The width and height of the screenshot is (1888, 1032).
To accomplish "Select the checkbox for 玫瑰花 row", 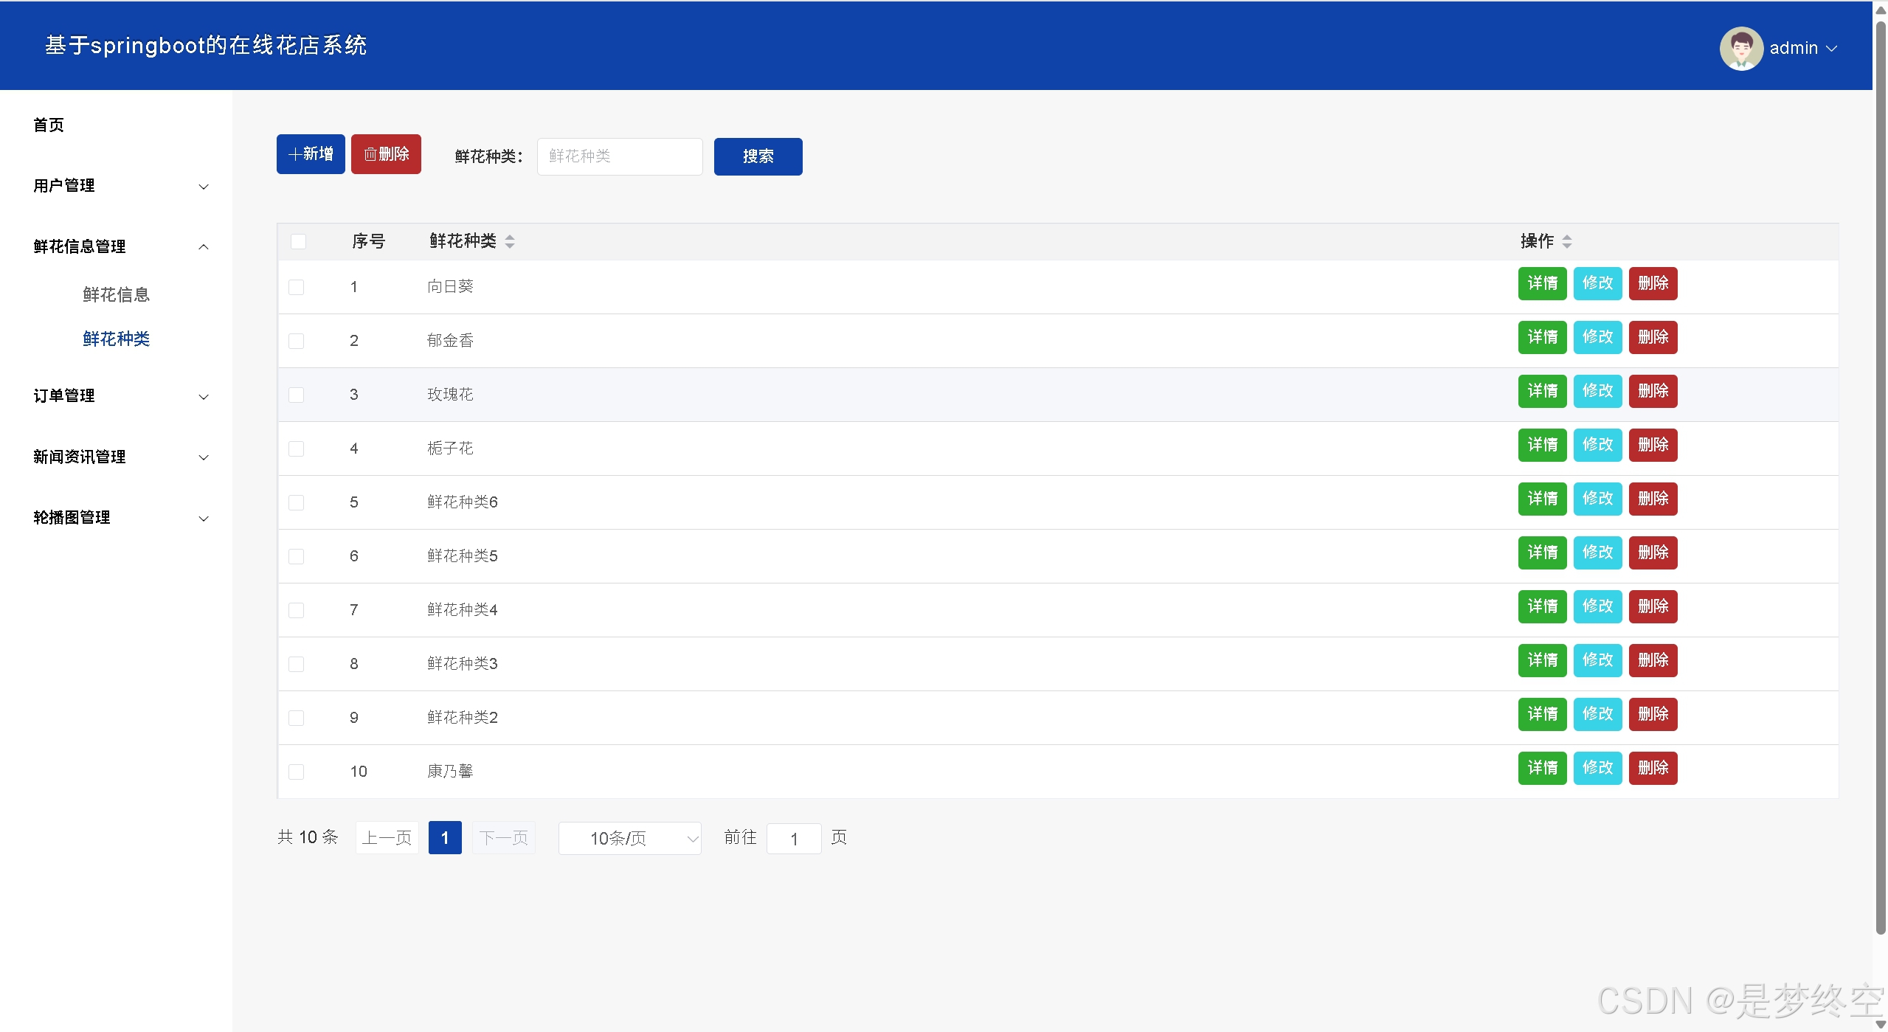I will 297,395.
